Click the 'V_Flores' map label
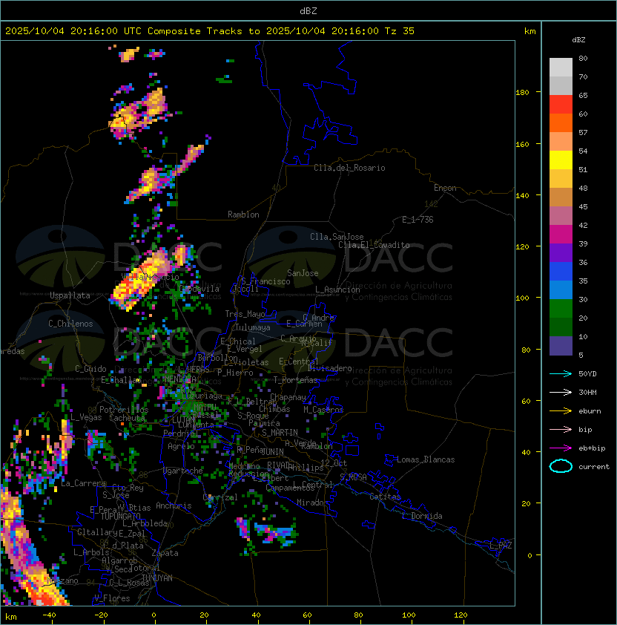 pyautogui.click(x=112, y=598)
